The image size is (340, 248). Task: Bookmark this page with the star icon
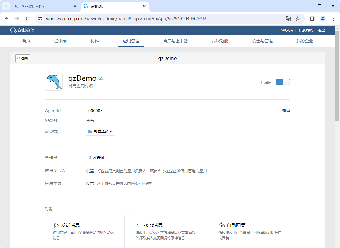(x=298, y=19)
